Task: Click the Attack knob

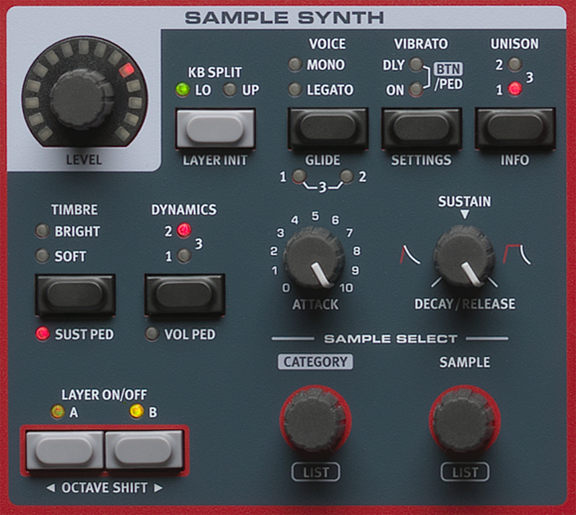Action: click(314, 257)
